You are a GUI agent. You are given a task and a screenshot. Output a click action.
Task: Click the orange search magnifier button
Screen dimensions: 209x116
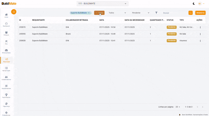191,13
